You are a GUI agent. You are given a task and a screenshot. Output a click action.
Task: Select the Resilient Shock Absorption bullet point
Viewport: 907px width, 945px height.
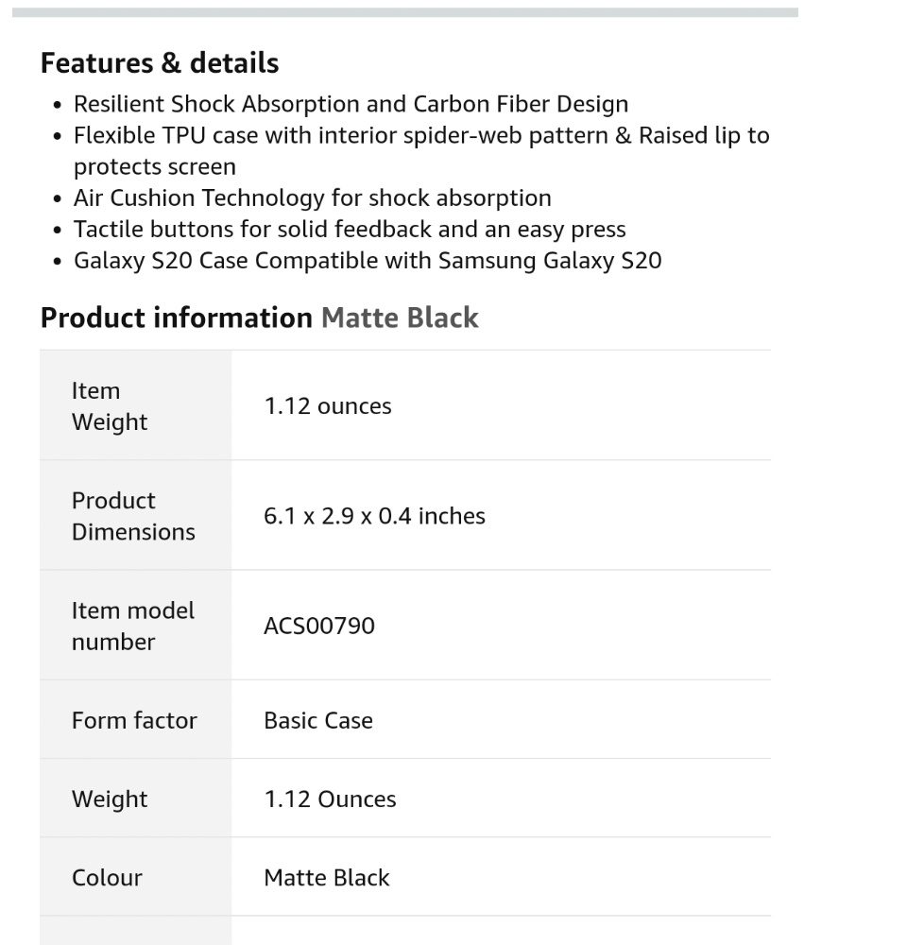tap(351, 104)
